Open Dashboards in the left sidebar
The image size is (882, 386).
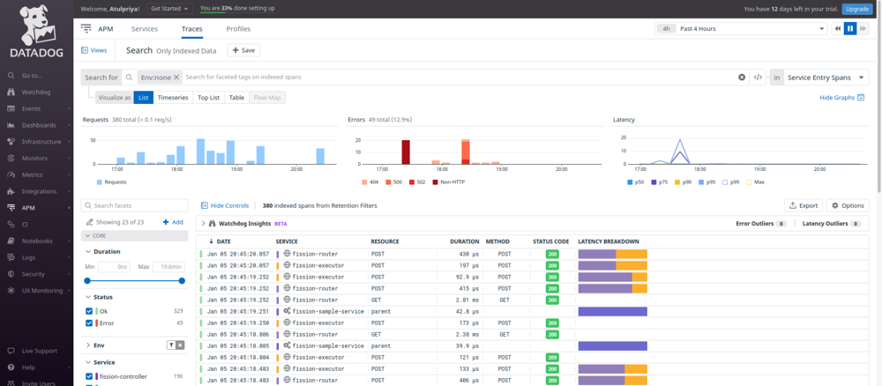[39, 125]
